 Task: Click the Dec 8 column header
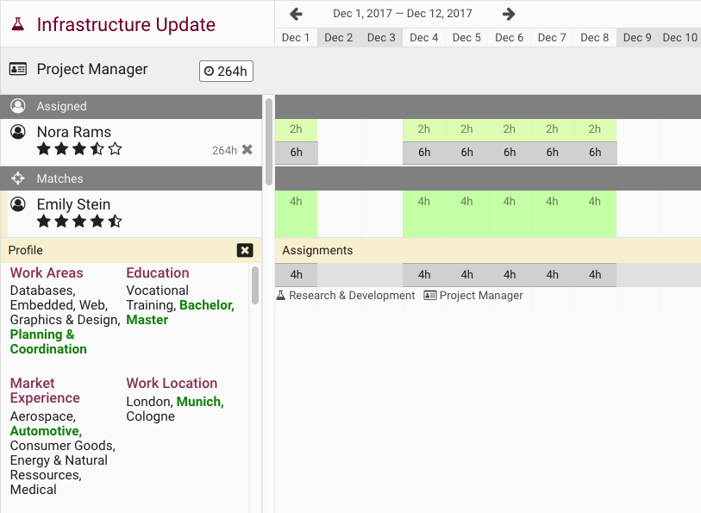(x=595, y=38)
